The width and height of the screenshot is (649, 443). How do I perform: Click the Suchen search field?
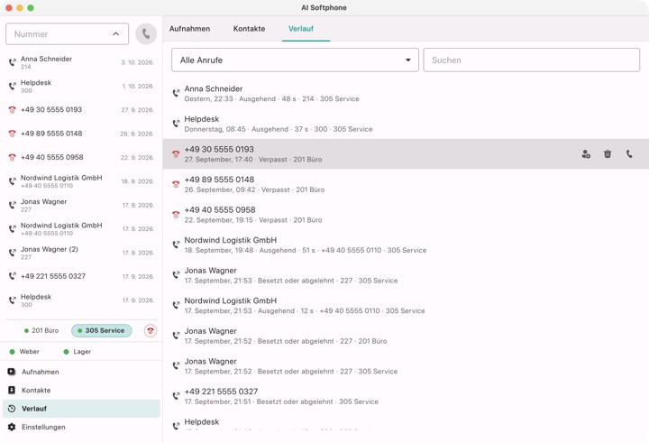click(x=532, y=60)
